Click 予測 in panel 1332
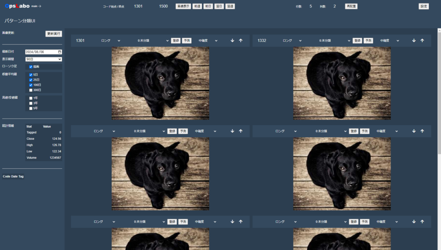Image resolution: width=441 pixels, height=250 pixels. pyautogui.click(x=369, y=40)
